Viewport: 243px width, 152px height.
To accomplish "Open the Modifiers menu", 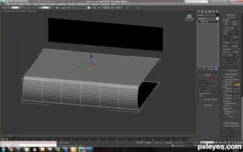I will coord(43,4).
